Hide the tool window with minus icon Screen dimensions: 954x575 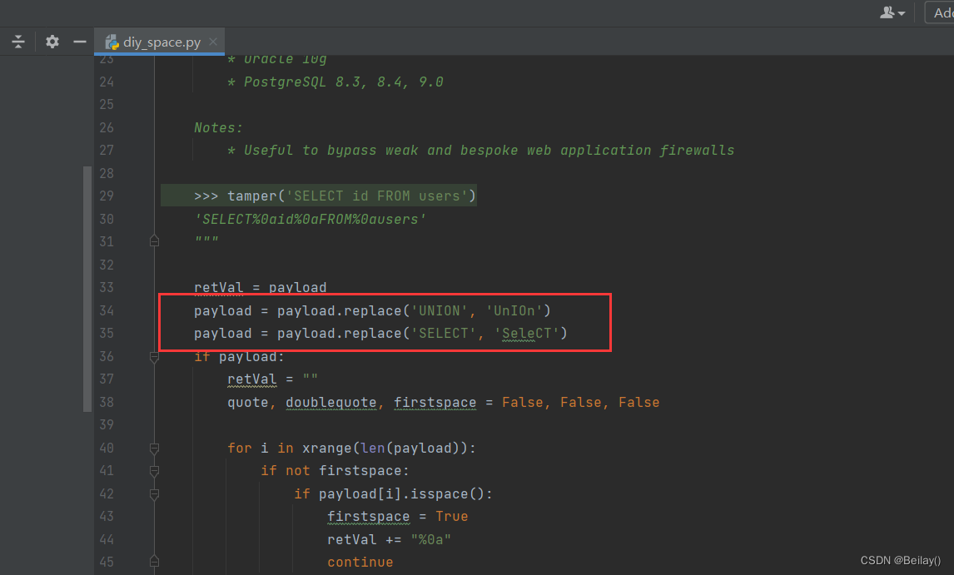point(80,42)
